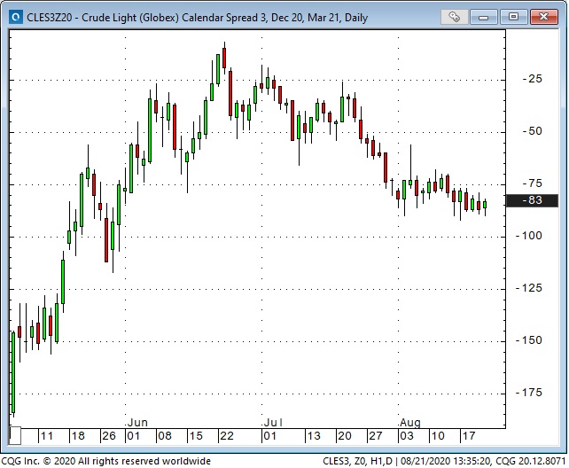Click the -75 price axis label
The height and width of the screenshot is (468, 569).
[x=533, y=183]
